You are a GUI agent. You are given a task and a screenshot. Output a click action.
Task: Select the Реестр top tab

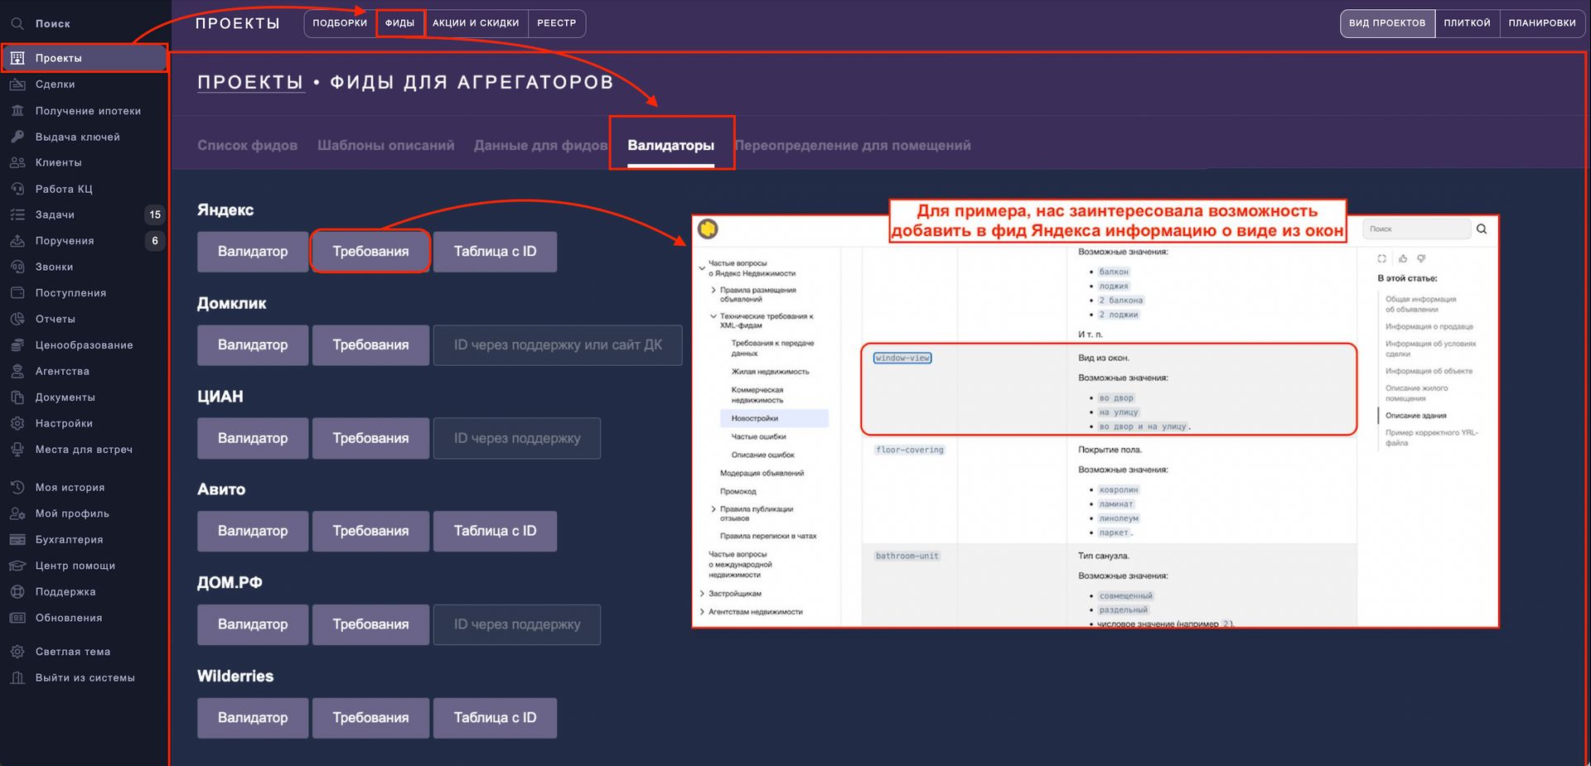(x=557, y=23)
